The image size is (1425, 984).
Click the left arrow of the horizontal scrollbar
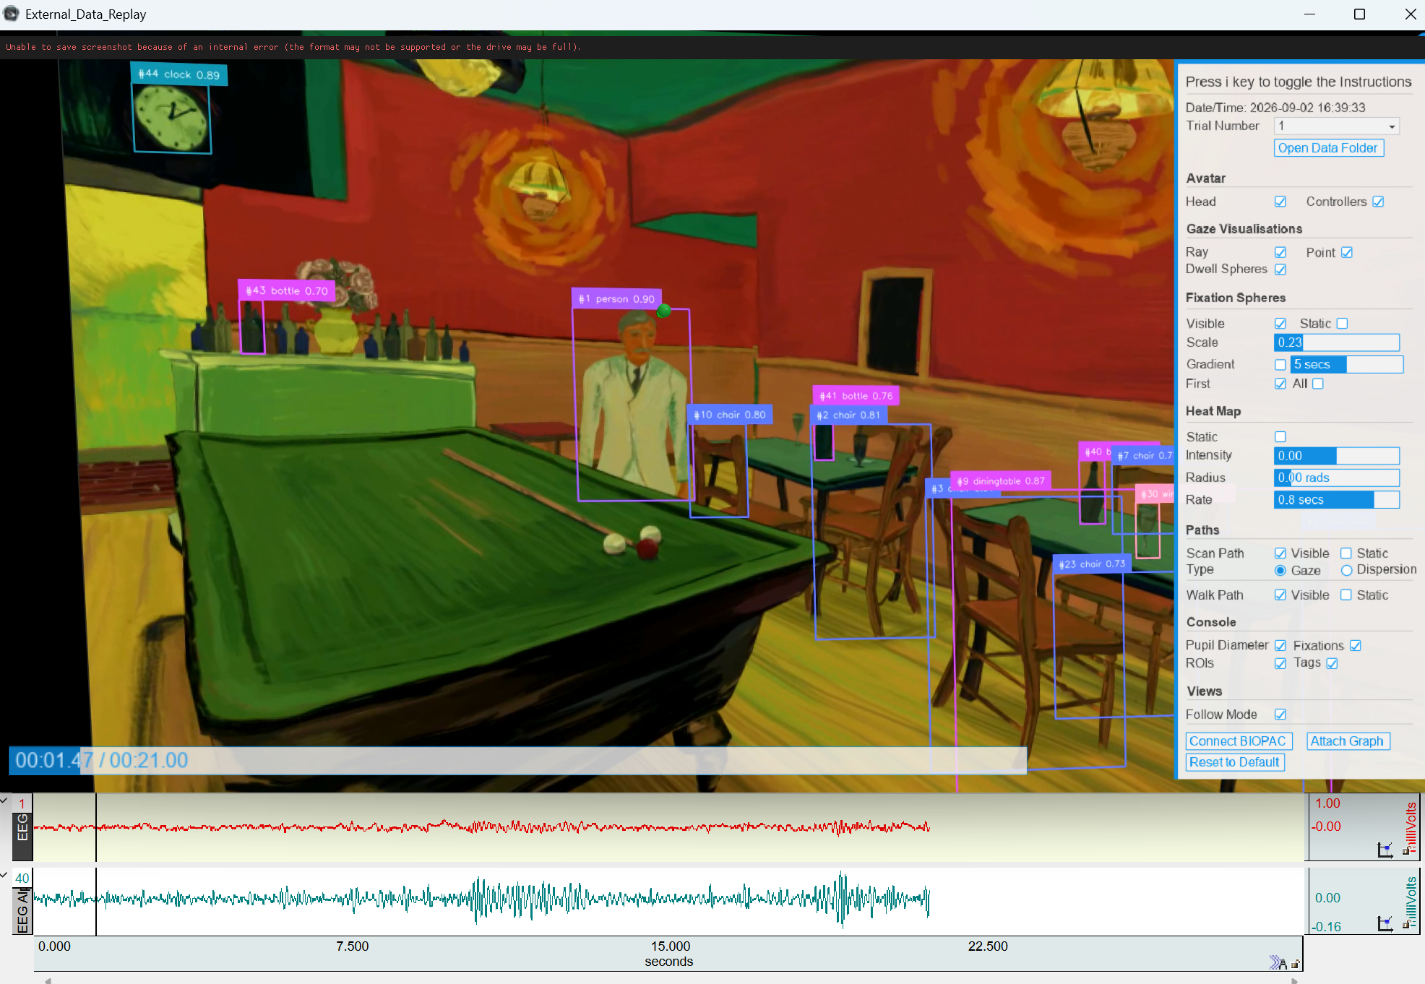(48, 980)
